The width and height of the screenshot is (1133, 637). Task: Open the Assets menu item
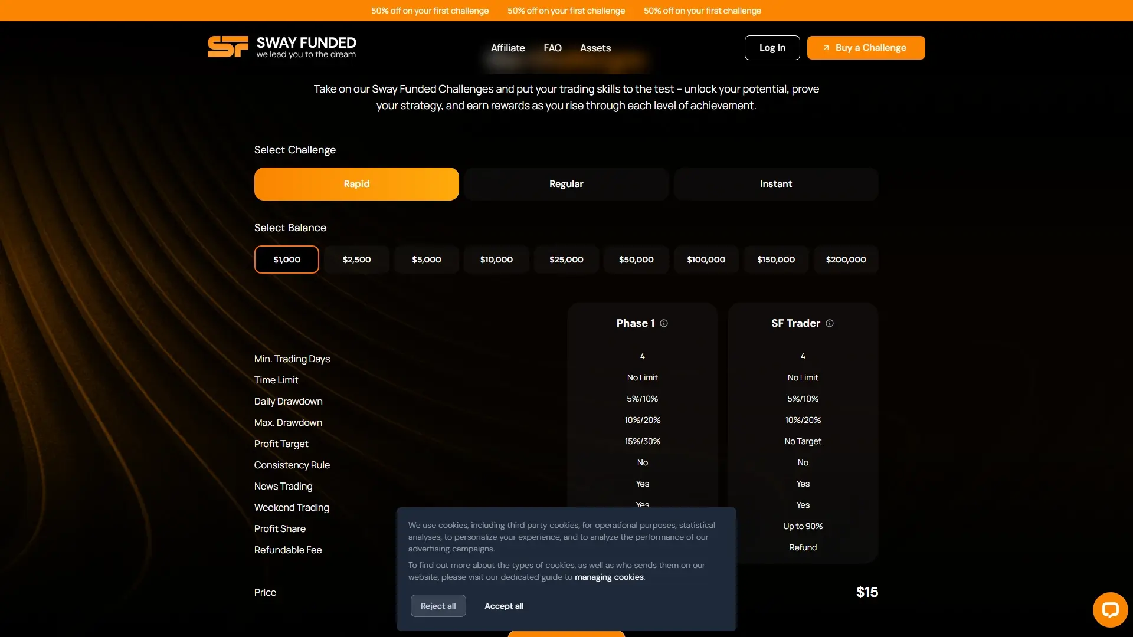(x=595, y=48)
